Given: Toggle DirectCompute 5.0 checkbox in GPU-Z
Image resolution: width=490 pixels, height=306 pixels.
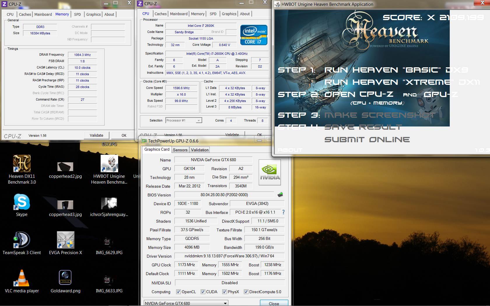Looking at the screenshot, I should tap(246, 292).
